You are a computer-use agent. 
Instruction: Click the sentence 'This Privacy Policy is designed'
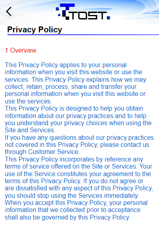click(x=74, y=109)
